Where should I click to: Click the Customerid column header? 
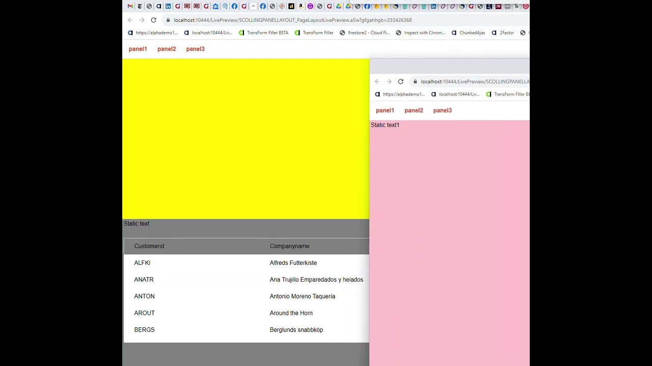(149, 246)
